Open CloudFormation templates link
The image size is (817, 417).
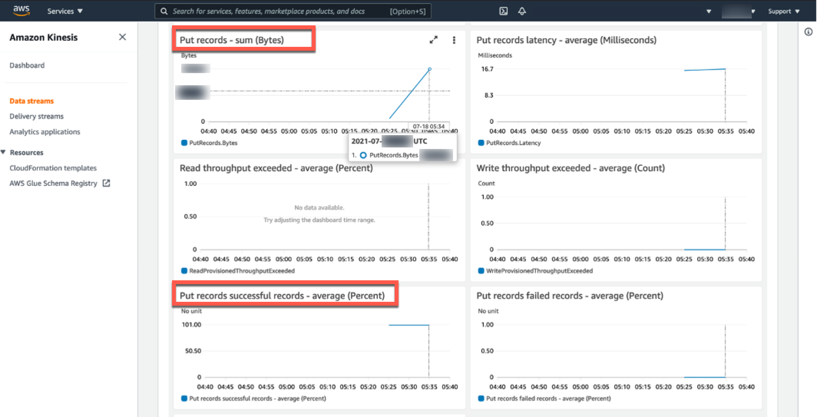click(x=53, y=168)
